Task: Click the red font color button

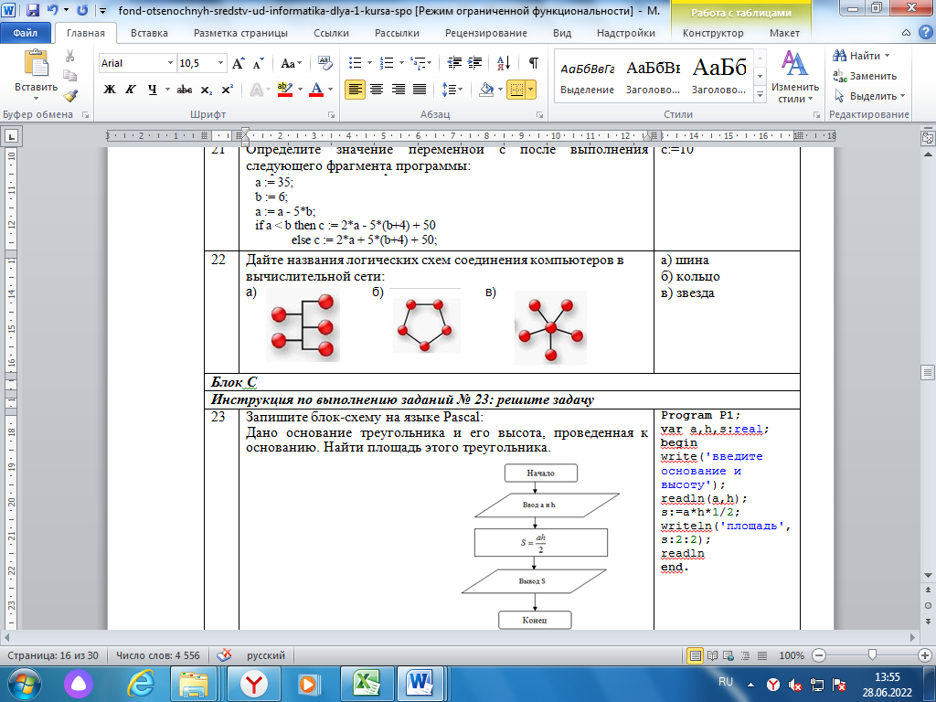Action: [317, 90]
